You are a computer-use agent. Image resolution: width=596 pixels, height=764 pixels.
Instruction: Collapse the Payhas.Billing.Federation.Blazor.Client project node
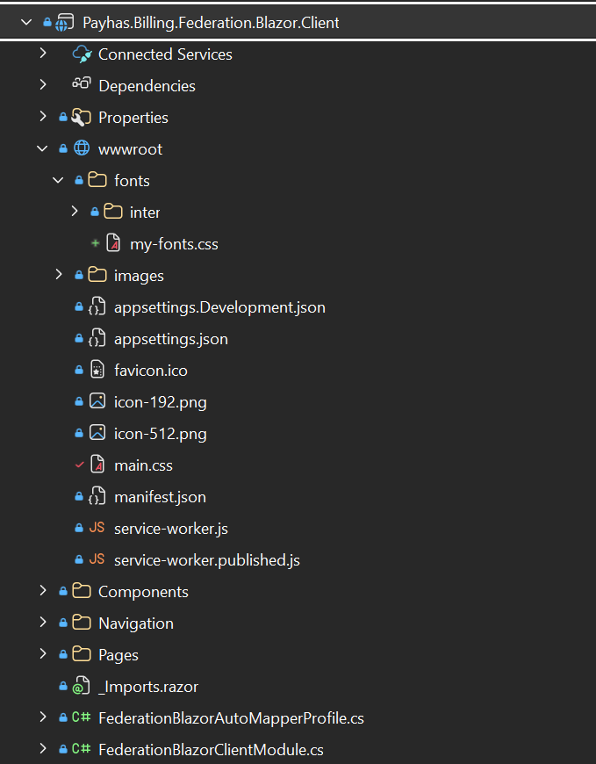pyautogui.click(x=27, y=22)
